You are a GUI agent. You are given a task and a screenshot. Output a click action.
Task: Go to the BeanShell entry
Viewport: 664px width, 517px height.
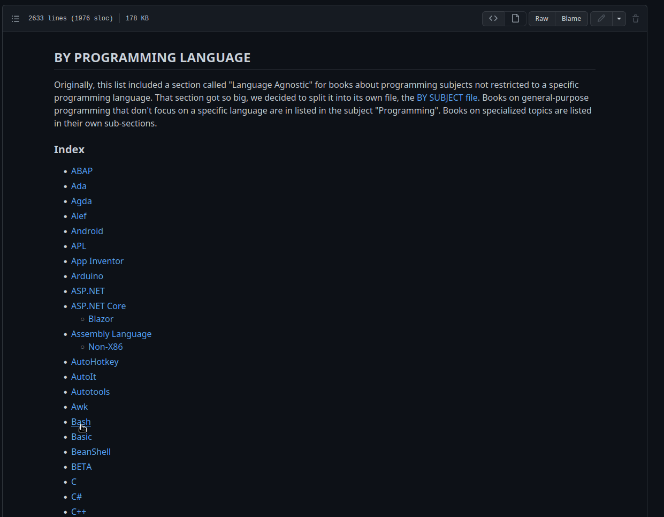pyautogui.click(x=91, y=452)
